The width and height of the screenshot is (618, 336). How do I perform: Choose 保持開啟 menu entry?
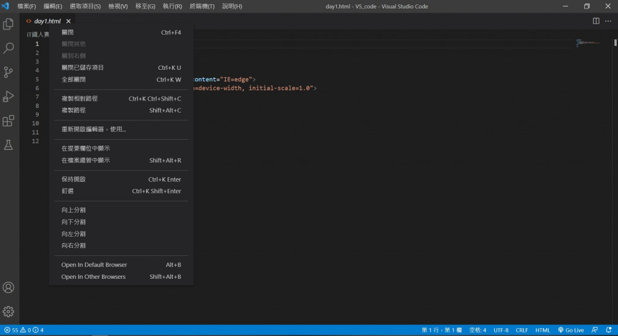(x=121, y=179)
